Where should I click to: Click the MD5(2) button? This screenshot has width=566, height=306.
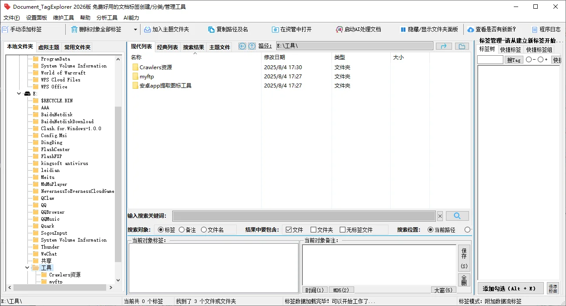coord(341,290)
